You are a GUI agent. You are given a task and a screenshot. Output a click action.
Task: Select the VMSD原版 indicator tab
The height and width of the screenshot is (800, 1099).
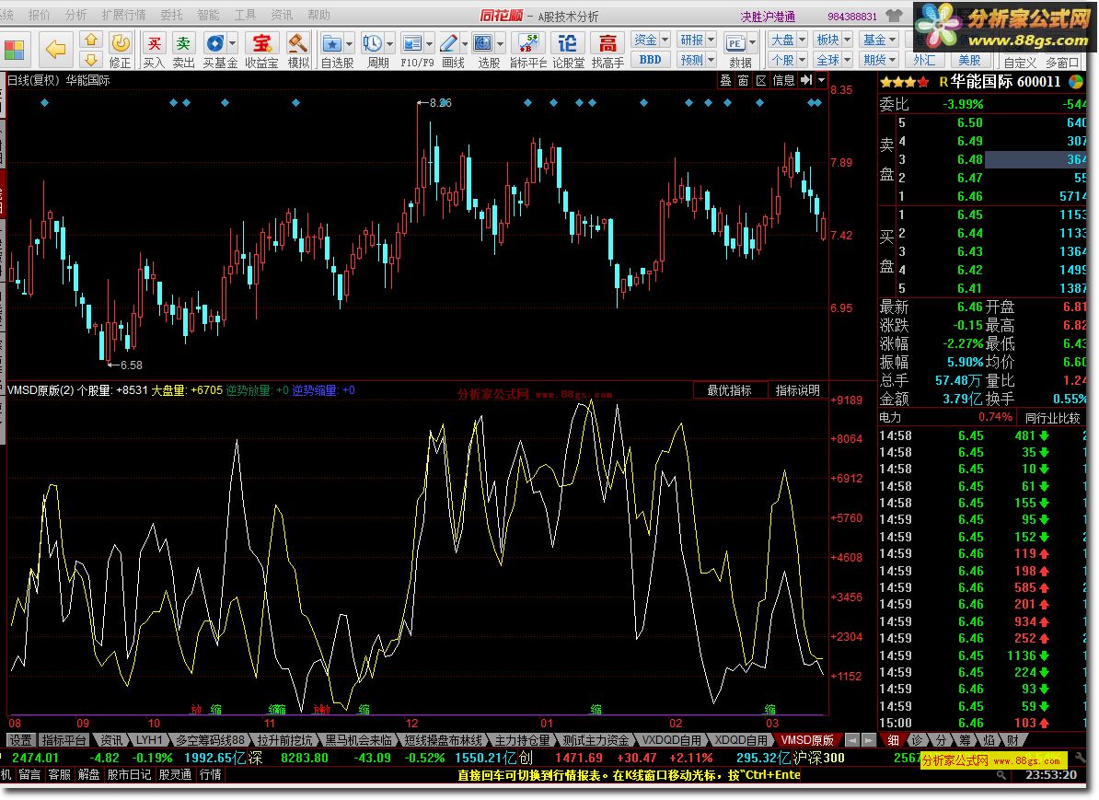(806, 740)
